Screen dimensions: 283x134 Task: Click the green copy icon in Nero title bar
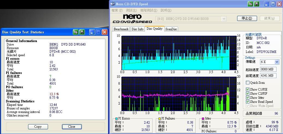(250, 4)
